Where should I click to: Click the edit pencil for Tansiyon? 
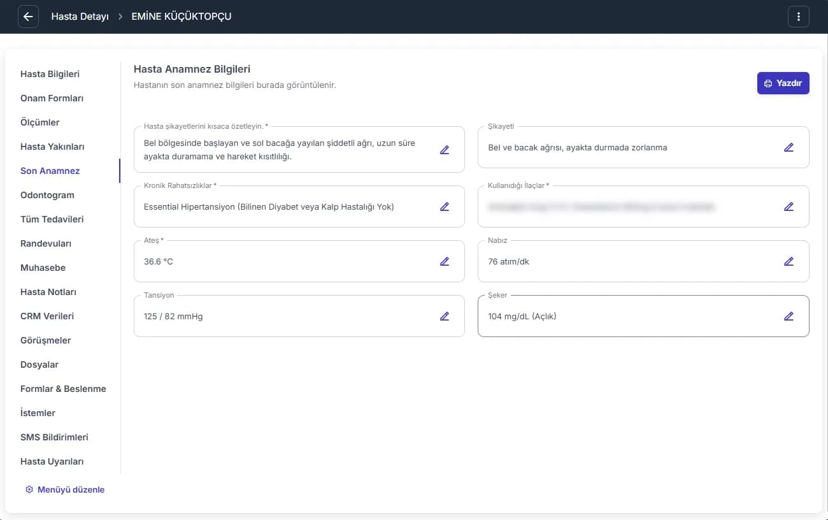445,316
